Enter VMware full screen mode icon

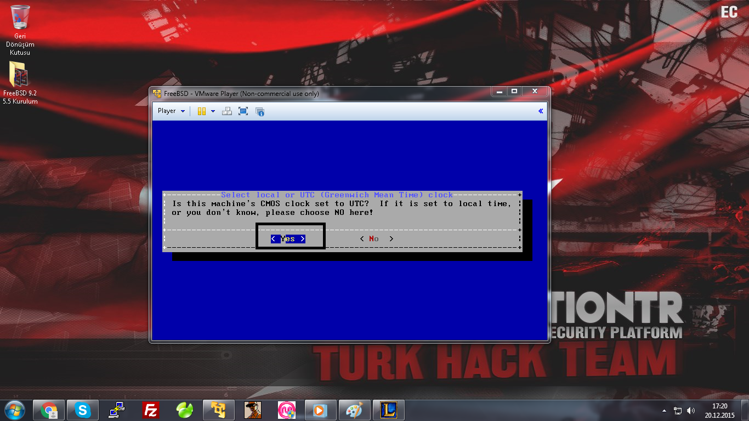click(243, 111)
